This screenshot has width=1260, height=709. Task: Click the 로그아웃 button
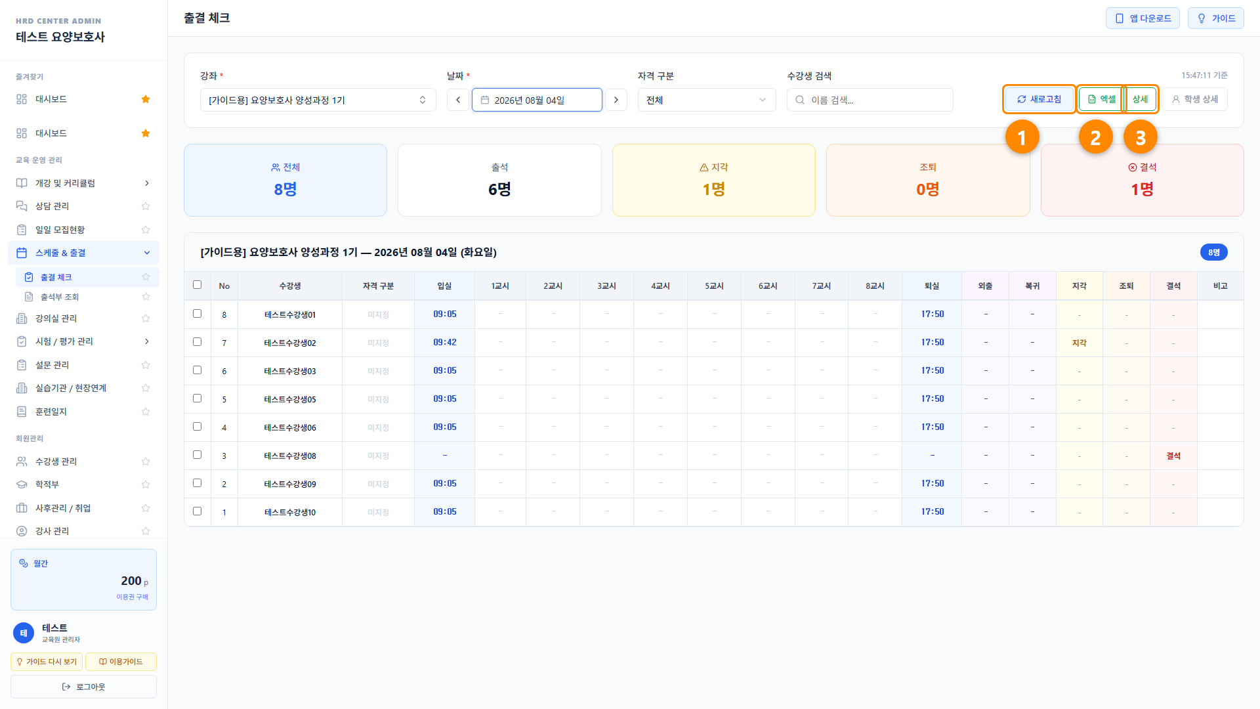click(x=83, y=687)
